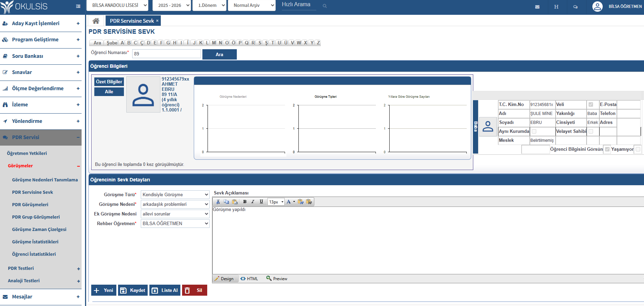This screenshot has width=644, height=306.
Task: Click the home icon tab
Action: pyautogui.click(x=96, y=21)
